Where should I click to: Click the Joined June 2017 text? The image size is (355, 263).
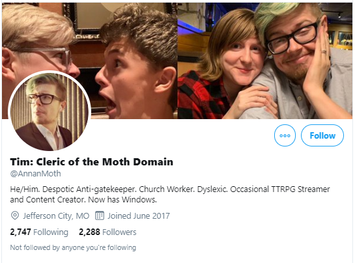[x=139, y=216]
